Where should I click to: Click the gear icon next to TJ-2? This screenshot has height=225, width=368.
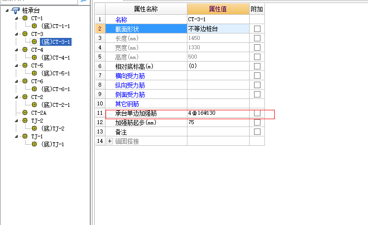coord(25,120)
